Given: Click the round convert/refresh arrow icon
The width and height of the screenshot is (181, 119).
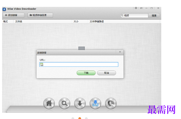Looking at the screenshot, I should (x=111, y=103).
